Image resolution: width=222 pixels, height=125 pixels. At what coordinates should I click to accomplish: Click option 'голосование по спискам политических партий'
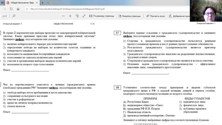tap(35, 57)
